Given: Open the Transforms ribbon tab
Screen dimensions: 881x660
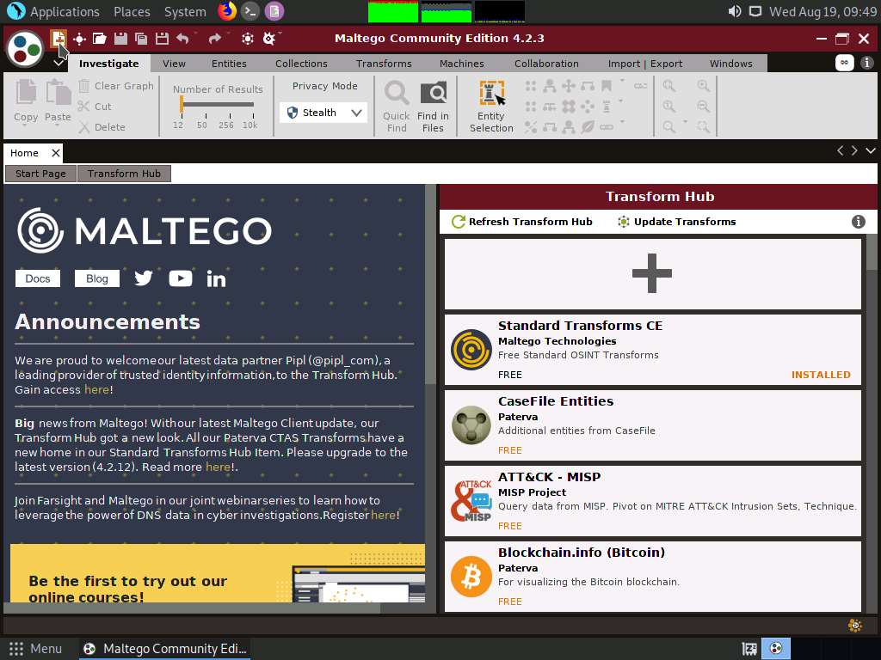Looking at the screenshot, I should pyautogui.click(x=384, y=64).
